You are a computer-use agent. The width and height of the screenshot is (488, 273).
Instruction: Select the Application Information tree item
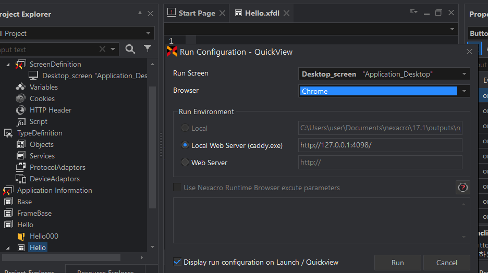coord(54,190)
